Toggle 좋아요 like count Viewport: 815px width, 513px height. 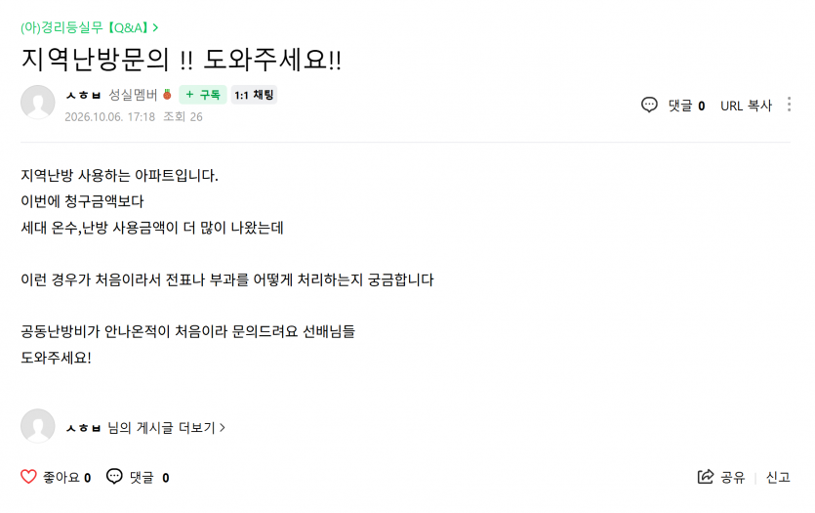66,477
